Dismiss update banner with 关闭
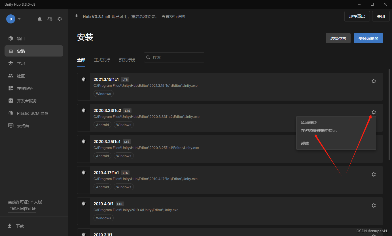Image resolution: width=392 pixels, height=236 pixels. click(x=381, y=16)
